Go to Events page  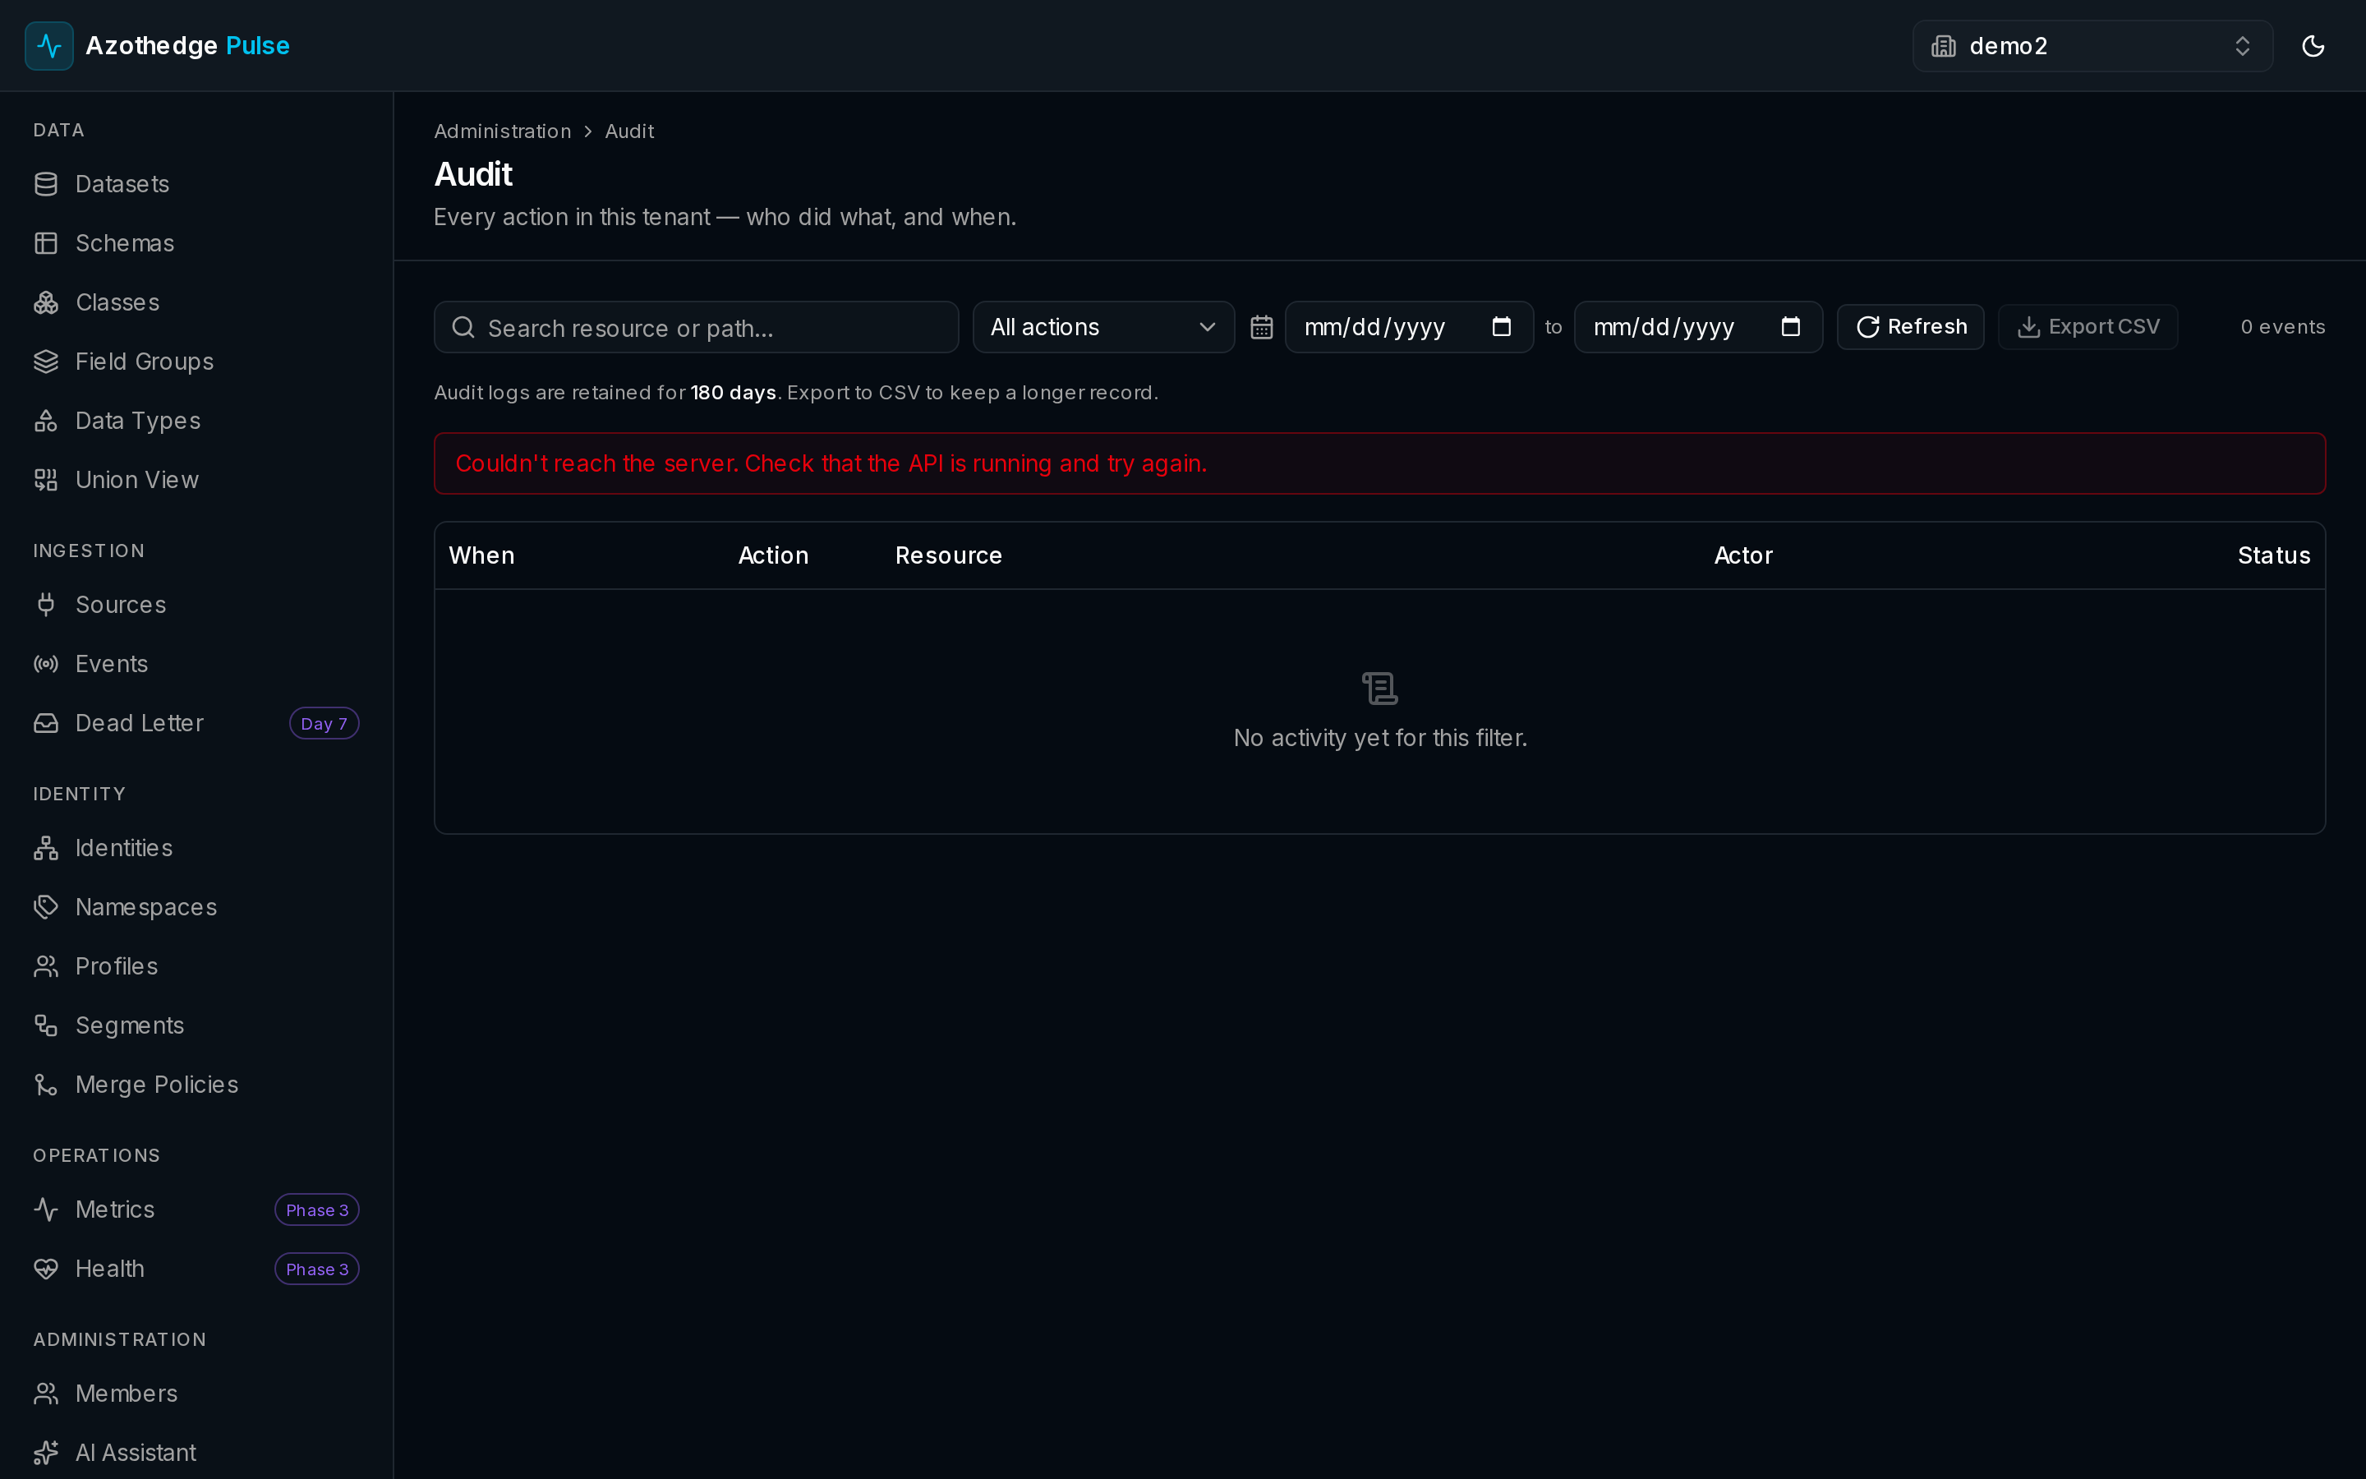[x=196, y=663]
